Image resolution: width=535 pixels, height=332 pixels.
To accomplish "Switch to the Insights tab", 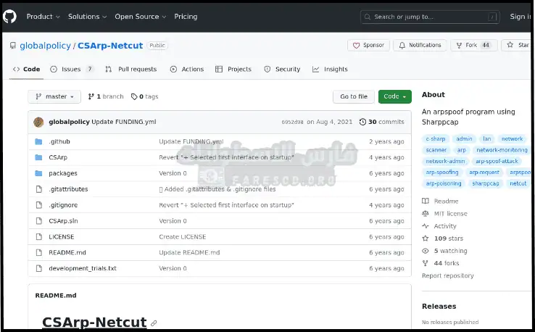I will coord(330,69).
